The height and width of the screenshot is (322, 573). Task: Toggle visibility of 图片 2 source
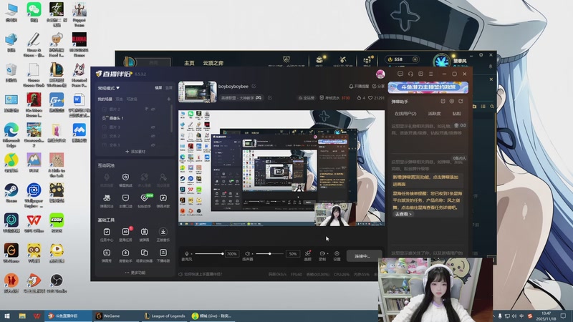click(153, 109)
